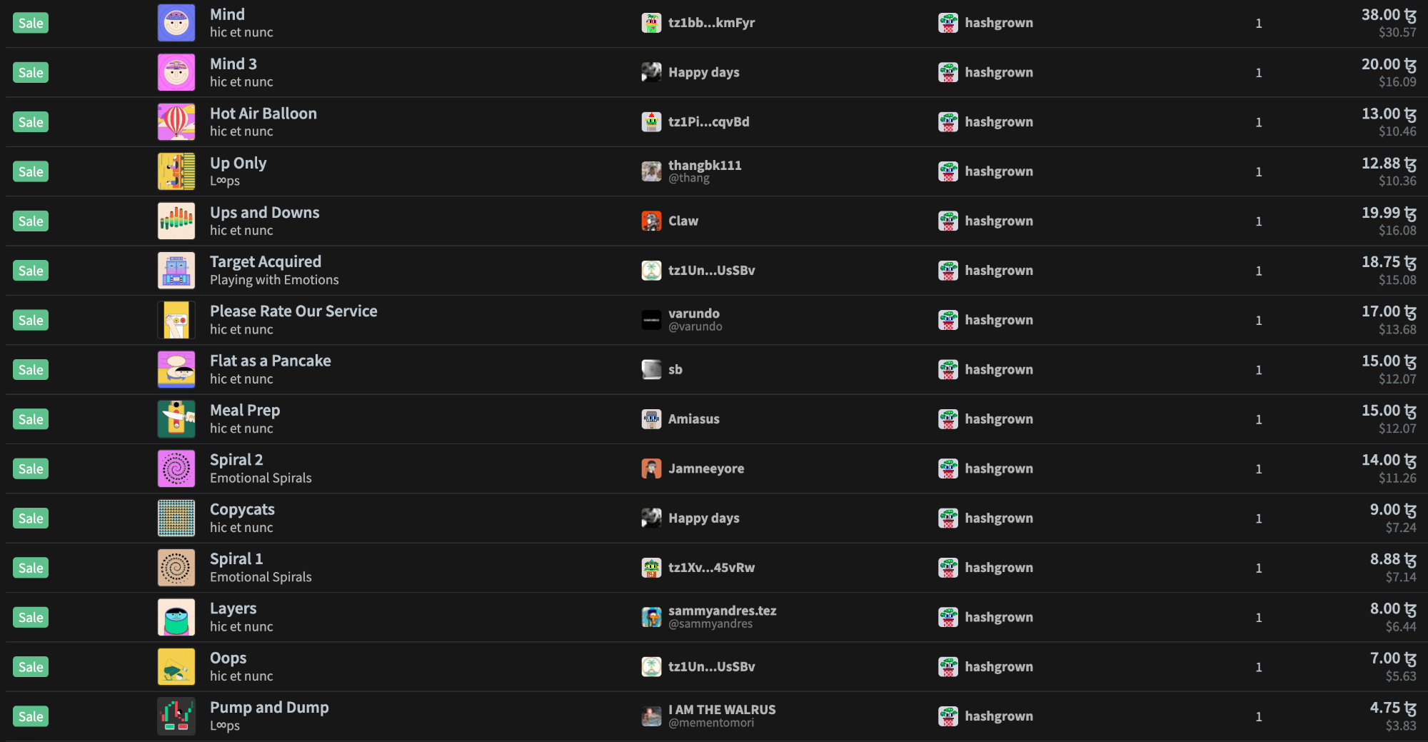1428x742 pixels.
Task: Click varundo's black avatar icon
Action: 651,320
